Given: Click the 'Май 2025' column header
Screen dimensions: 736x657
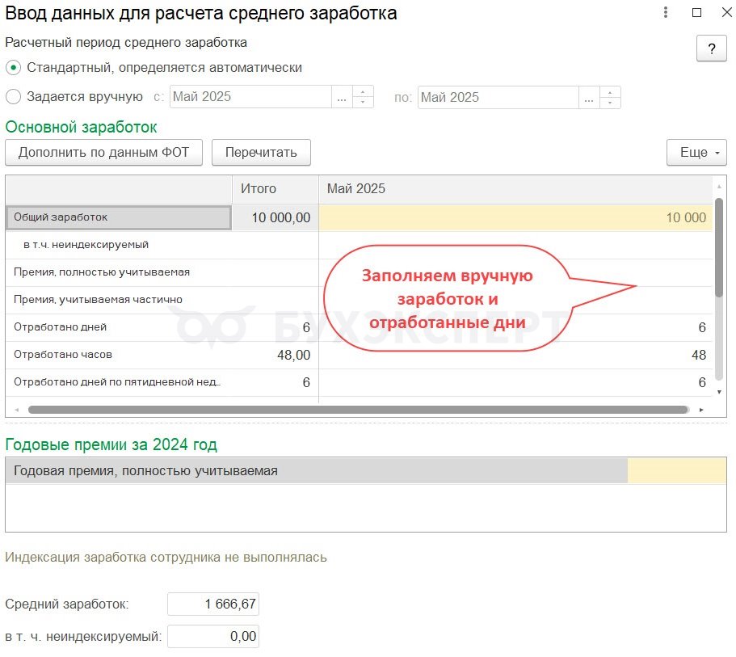Looking at the screenshot, I should 515,189.
